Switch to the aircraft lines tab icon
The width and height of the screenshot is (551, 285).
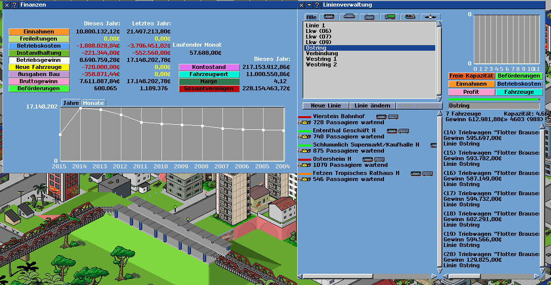click(x=431, y=17)
